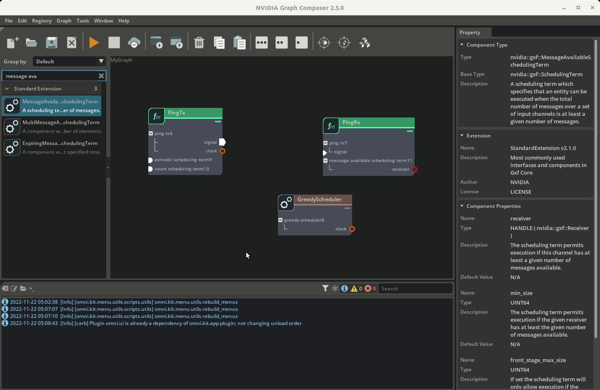
Task: Click the window download arrow icon
Action: tap(157, 42)
